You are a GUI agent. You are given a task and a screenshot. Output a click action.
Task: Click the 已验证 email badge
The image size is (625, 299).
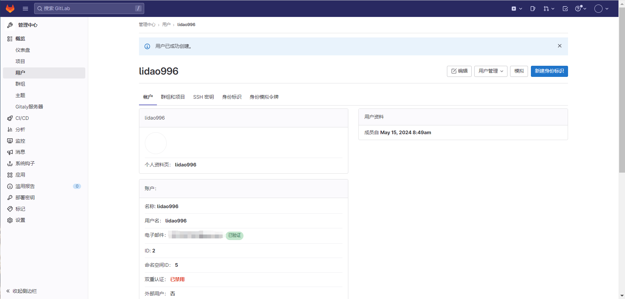[234, 235]
